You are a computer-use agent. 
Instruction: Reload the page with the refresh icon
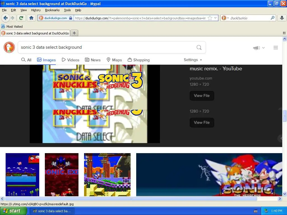pos(21,18)
